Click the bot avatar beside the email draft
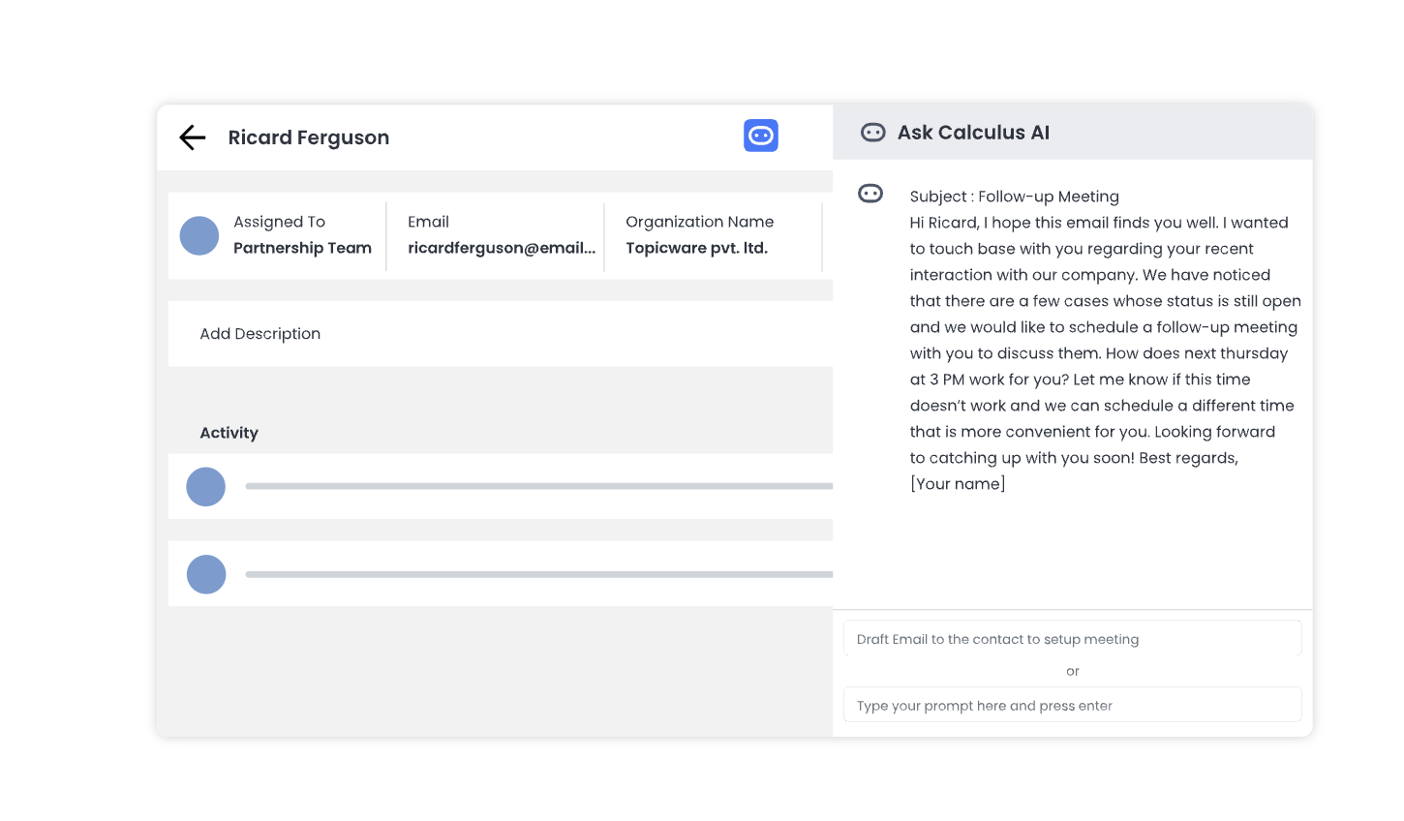 (x=870, y=194)
